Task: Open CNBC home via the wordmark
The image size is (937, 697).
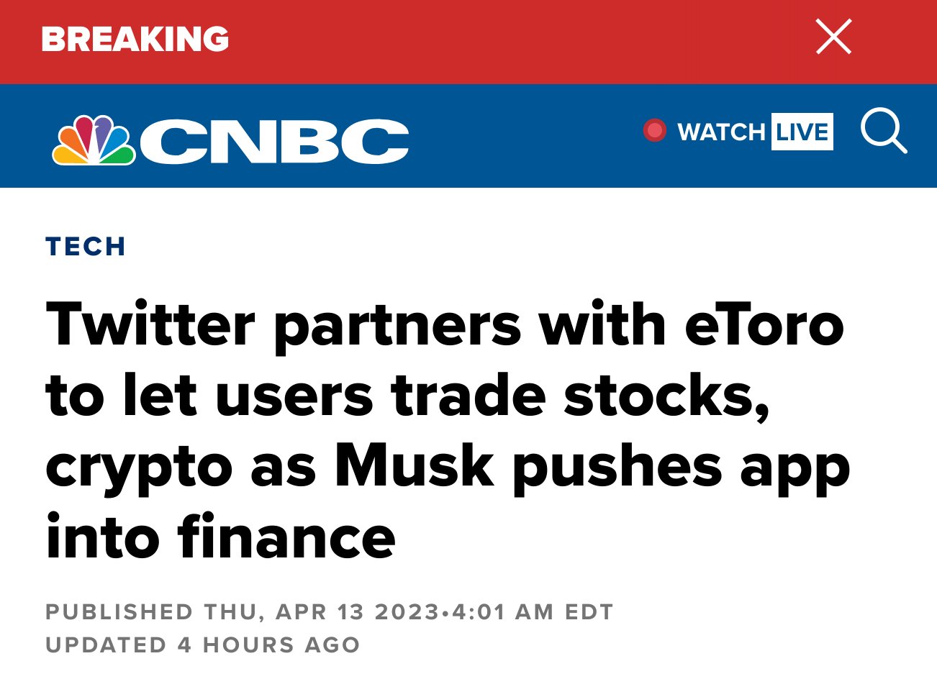Action: [274, 140]
